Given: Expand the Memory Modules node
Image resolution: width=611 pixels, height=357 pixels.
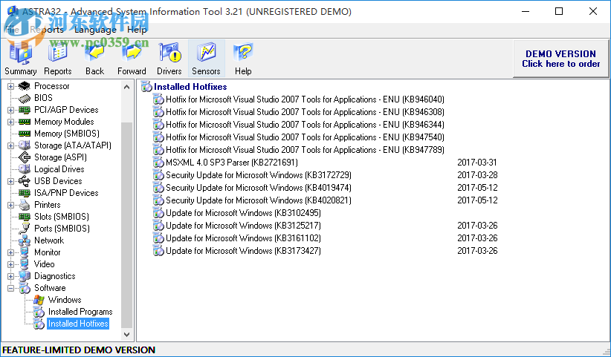Looking at the screenshot, I should click(x=11, y=122).
